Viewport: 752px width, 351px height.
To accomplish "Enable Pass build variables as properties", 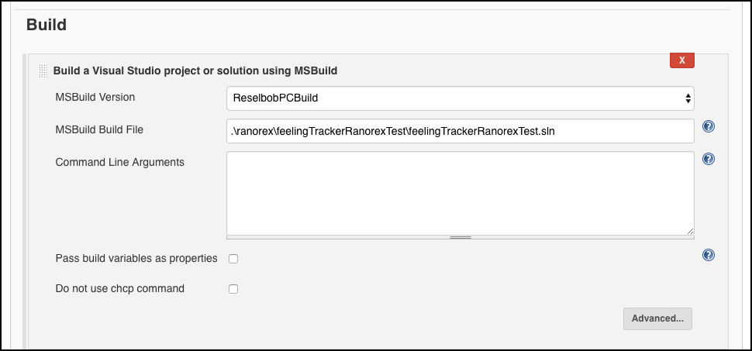I will [x=233, y=259].
